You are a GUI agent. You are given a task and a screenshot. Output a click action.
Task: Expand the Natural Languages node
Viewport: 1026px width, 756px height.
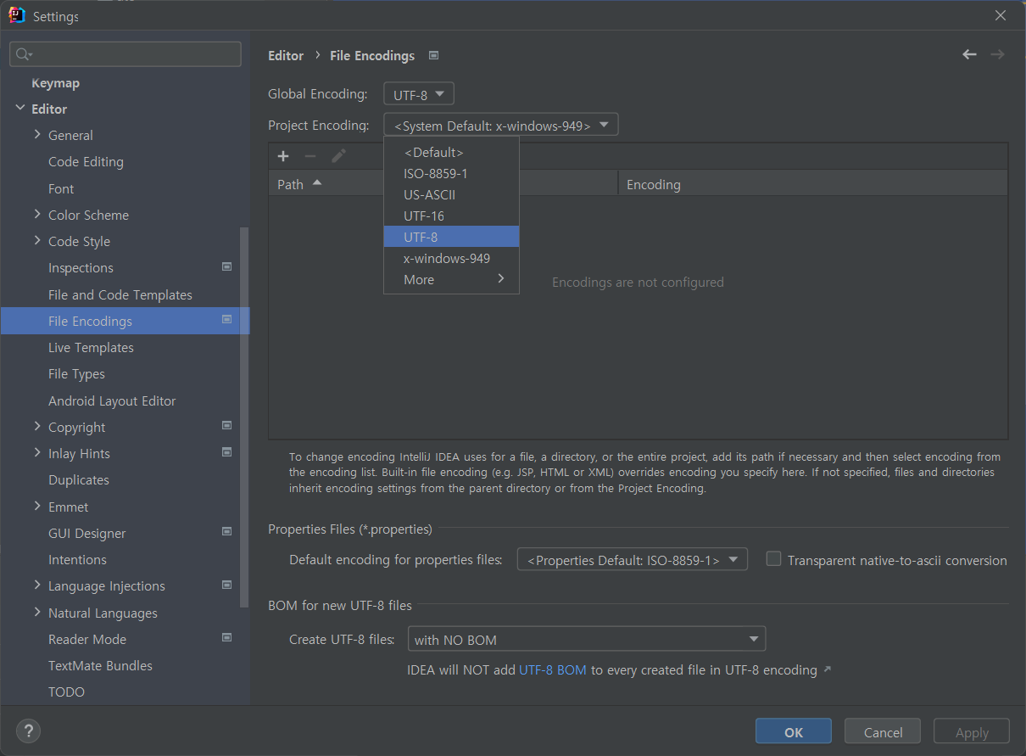pos(37,613)
